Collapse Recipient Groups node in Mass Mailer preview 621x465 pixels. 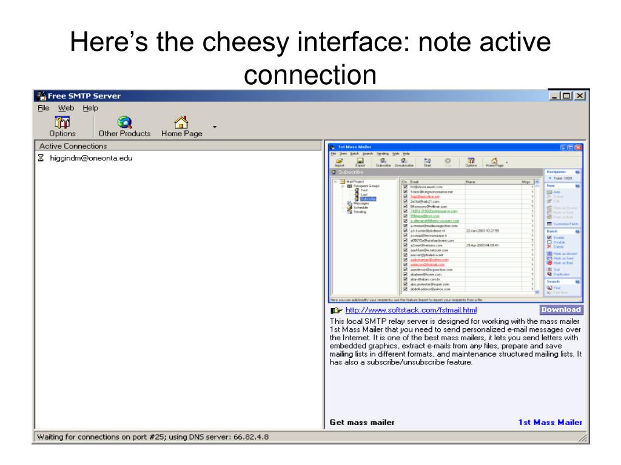tap(342, 186)
